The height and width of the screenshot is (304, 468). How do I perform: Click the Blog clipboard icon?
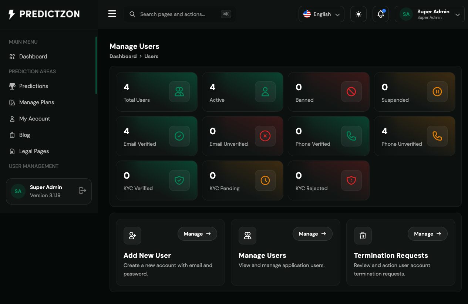(12, 135)
